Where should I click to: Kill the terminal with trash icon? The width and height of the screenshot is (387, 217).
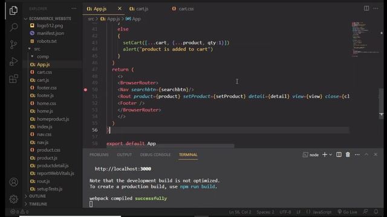pos(348,154)
